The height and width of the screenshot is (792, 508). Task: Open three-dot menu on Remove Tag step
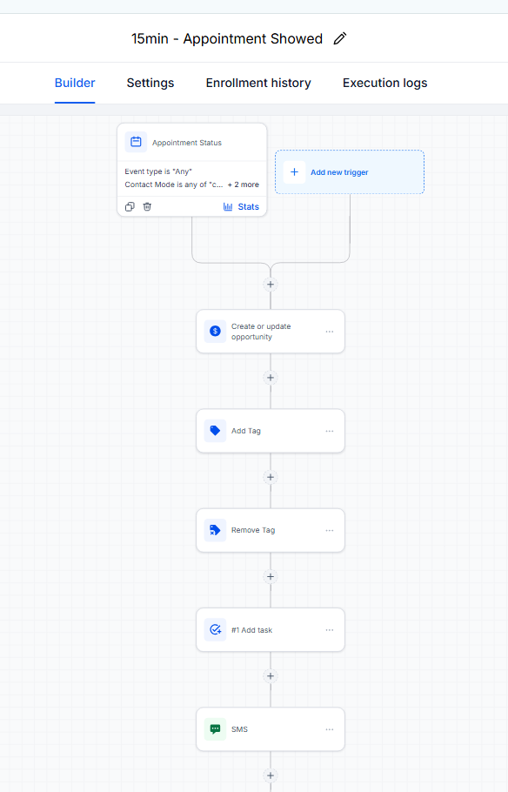pyautogui.click(x=330, y=531)
